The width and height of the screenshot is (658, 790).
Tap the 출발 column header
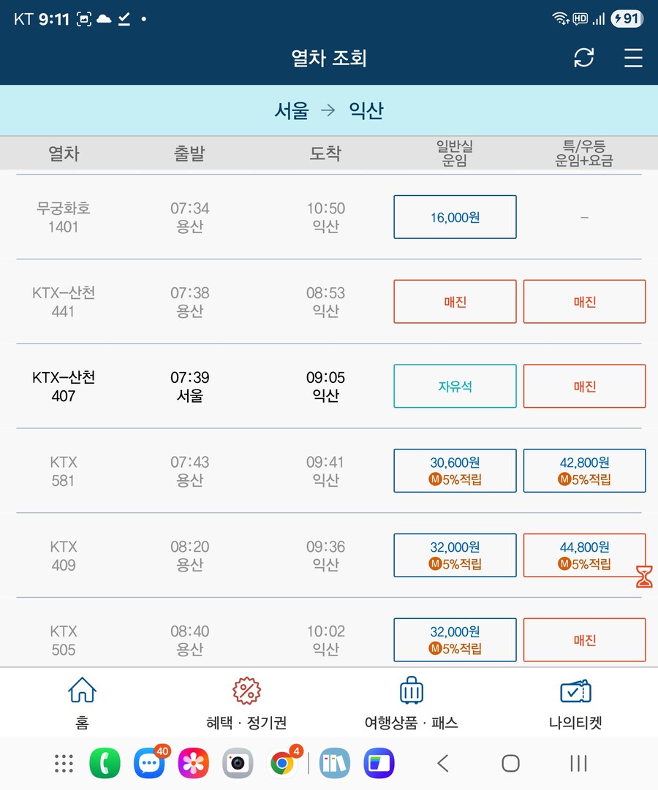click(x=189, y=153)
